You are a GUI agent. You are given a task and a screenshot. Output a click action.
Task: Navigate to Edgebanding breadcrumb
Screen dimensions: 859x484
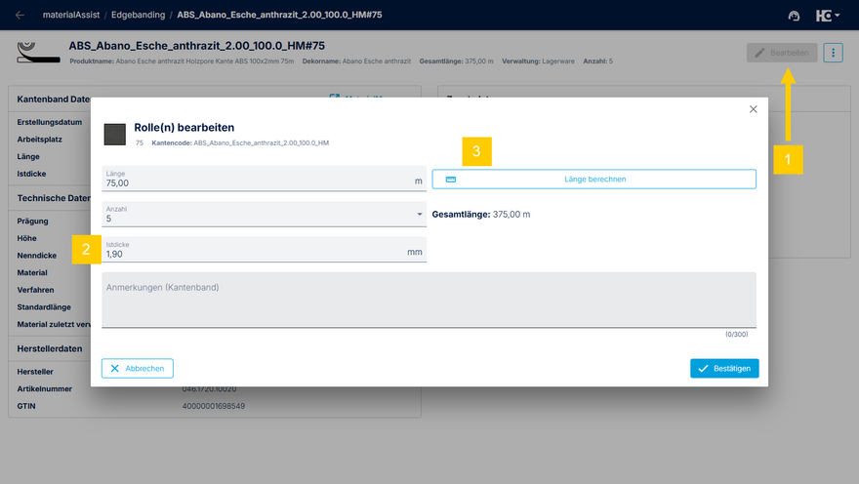pos(137,16)
